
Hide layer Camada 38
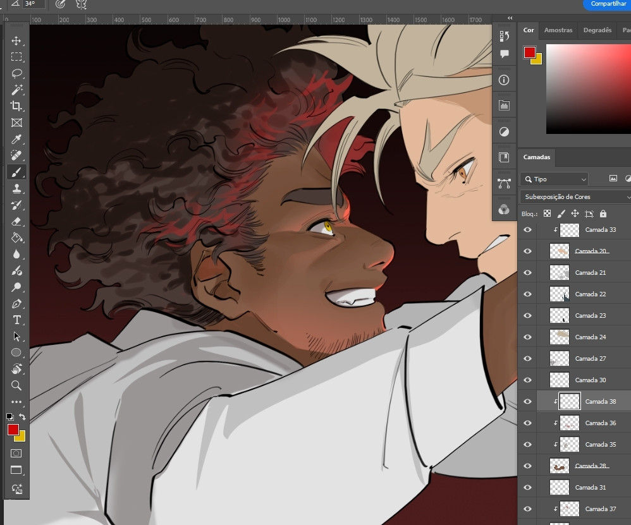coord(527,401)
